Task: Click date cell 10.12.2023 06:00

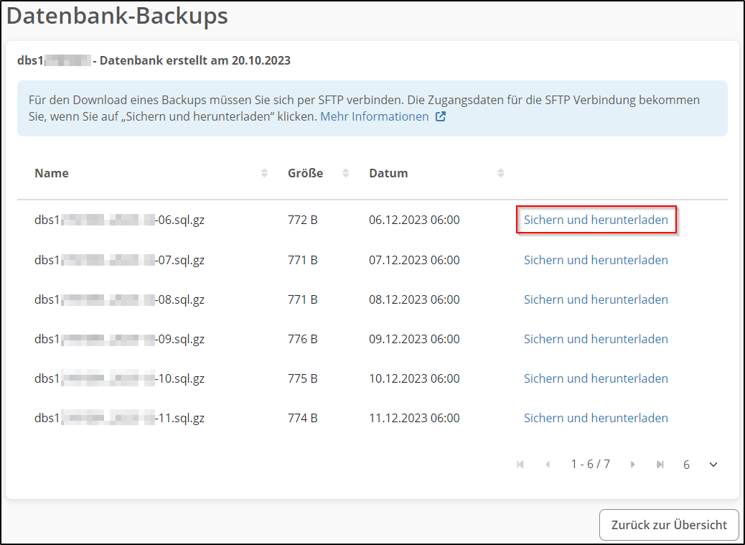Action: 414,378
